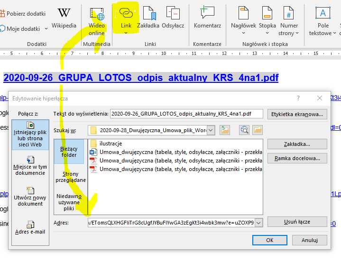This screenshot has height=261, width=341.
Task: Expand the Adres address dropdown arrow
Action: 258,222
